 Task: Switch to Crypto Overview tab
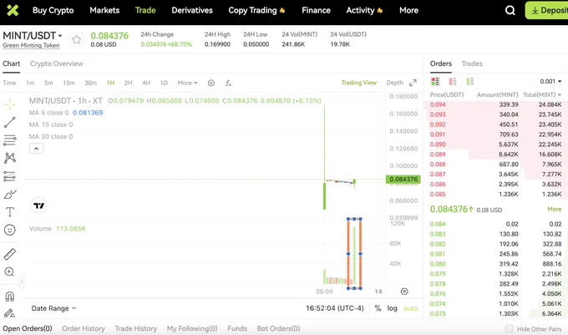click(57, 63)
